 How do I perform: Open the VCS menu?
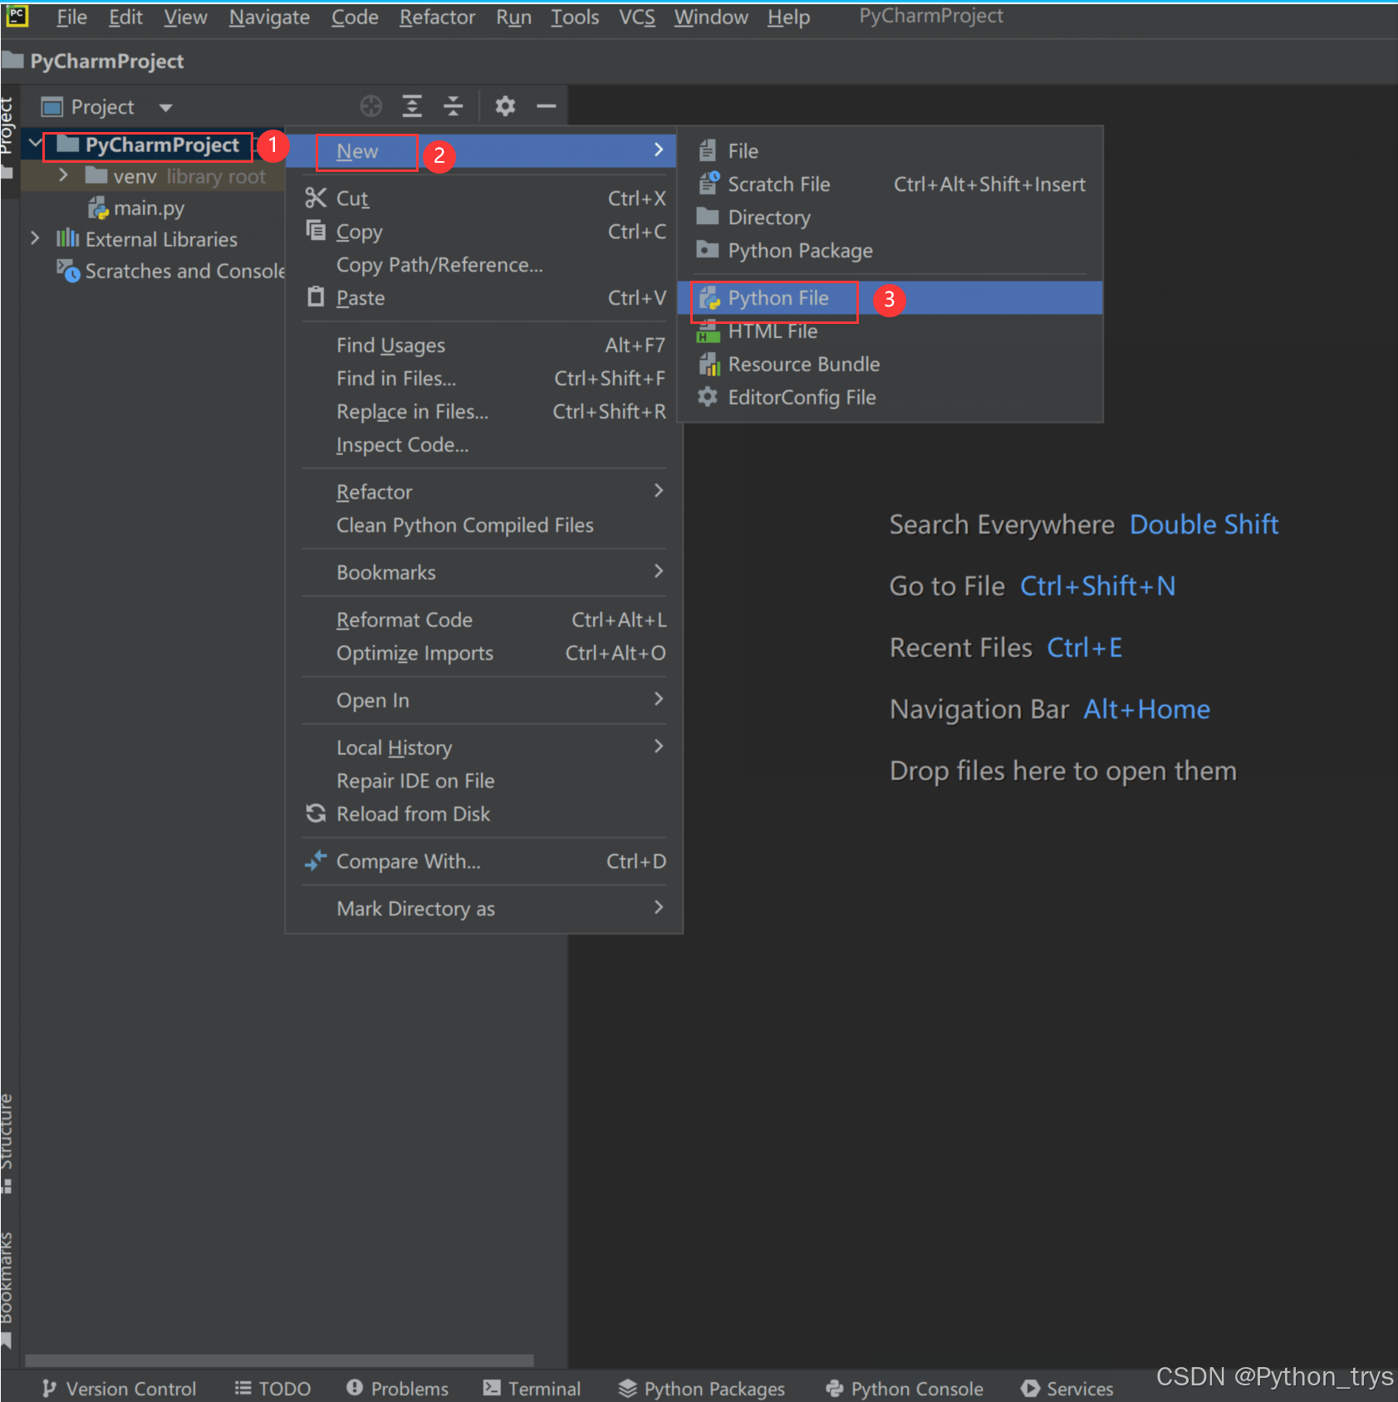636,17
